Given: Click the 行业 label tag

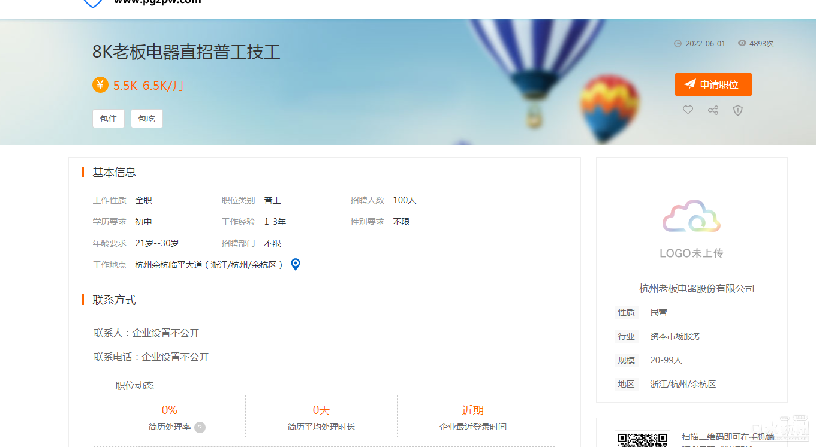Looking at the screenshot, I should [627, 337].
